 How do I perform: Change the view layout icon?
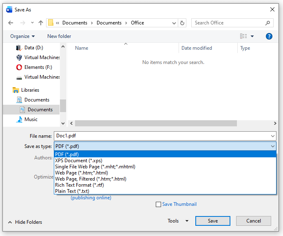[243, 36]
